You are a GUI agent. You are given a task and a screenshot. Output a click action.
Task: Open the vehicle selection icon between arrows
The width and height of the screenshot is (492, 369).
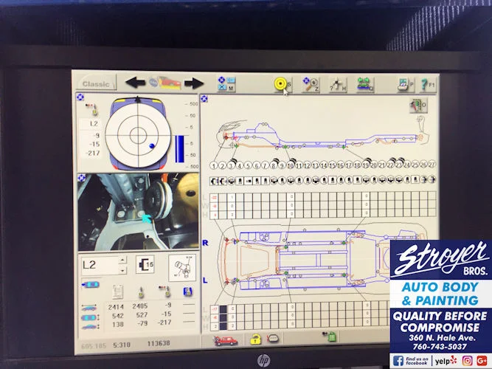(165, 83)
